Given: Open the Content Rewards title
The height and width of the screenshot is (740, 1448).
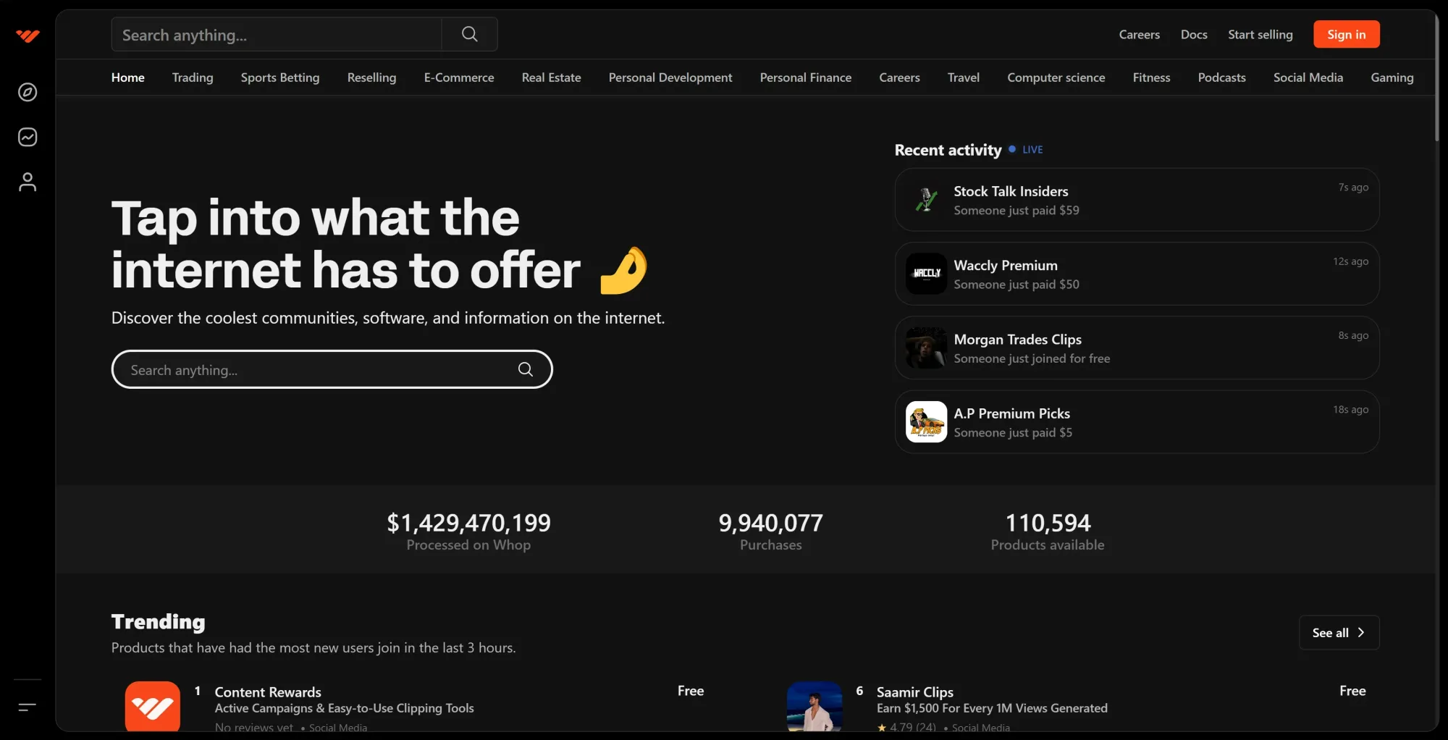Looking at the screenshot, I should click(x=268, y=691).
